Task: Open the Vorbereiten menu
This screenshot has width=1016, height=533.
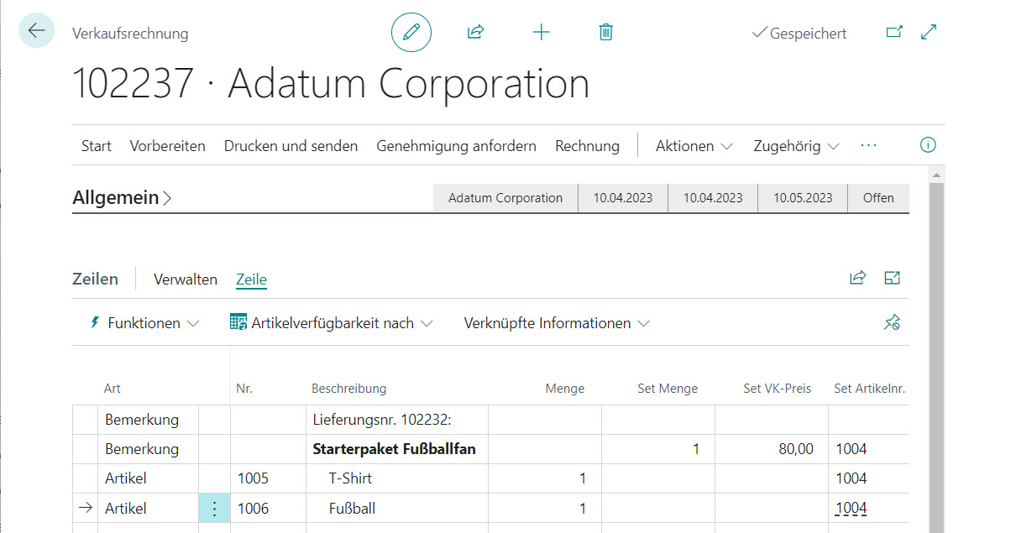Action: pos(168,146)
